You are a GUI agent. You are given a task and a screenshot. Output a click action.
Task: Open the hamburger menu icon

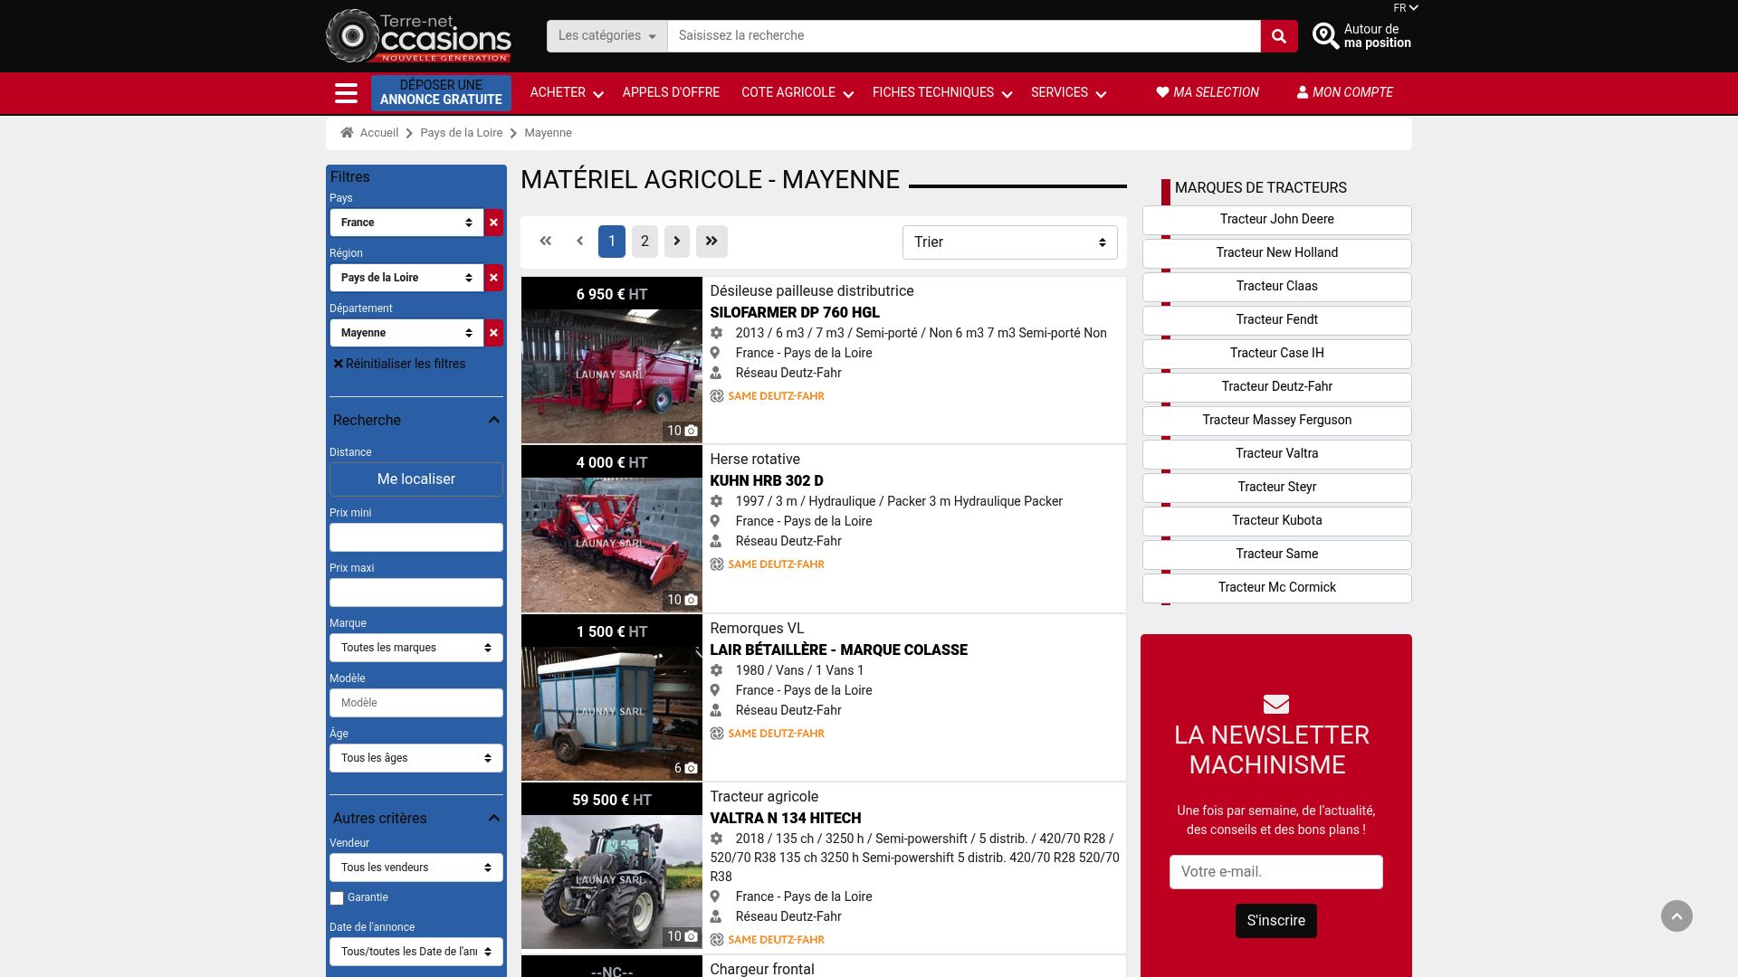coord(346,93)
